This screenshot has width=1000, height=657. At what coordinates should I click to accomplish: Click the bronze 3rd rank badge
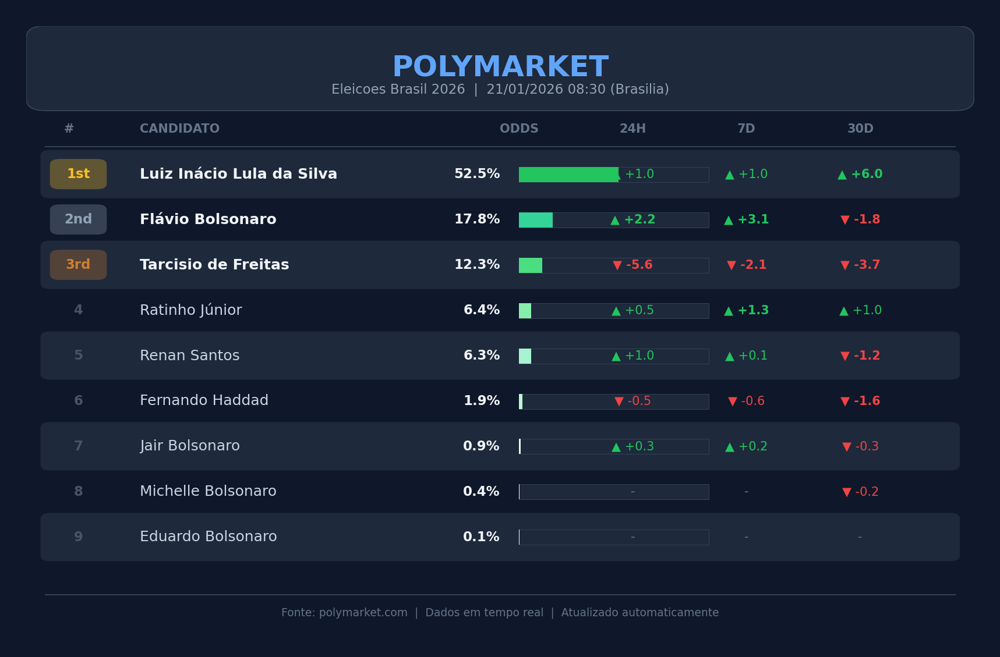[x=78, y=265]
